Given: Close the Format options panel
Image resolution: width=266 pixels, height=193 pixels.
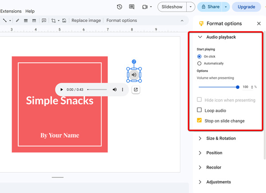Looking at the screenshot, I should click(x=259, y=24).
